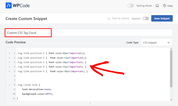The image size is (178, 106).
Task: Click the background-color:#fff line
Action: [37, 94]
